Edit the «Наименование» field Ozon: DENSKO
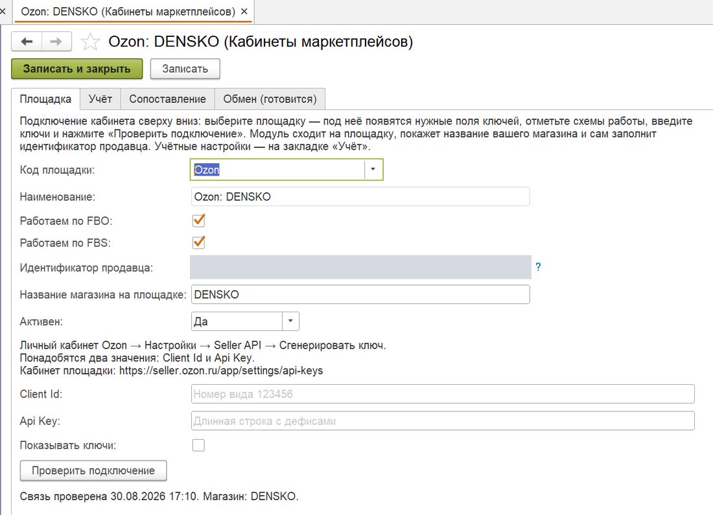Image resolution: width=713 pixels, height=515 pixels. pos(360,197)
